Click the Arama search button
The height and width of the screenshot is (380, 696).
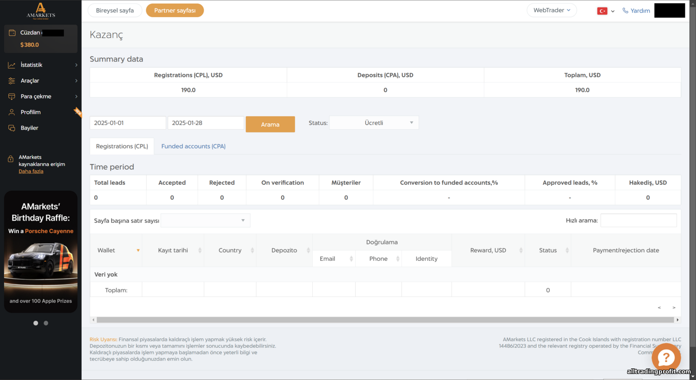270,124
